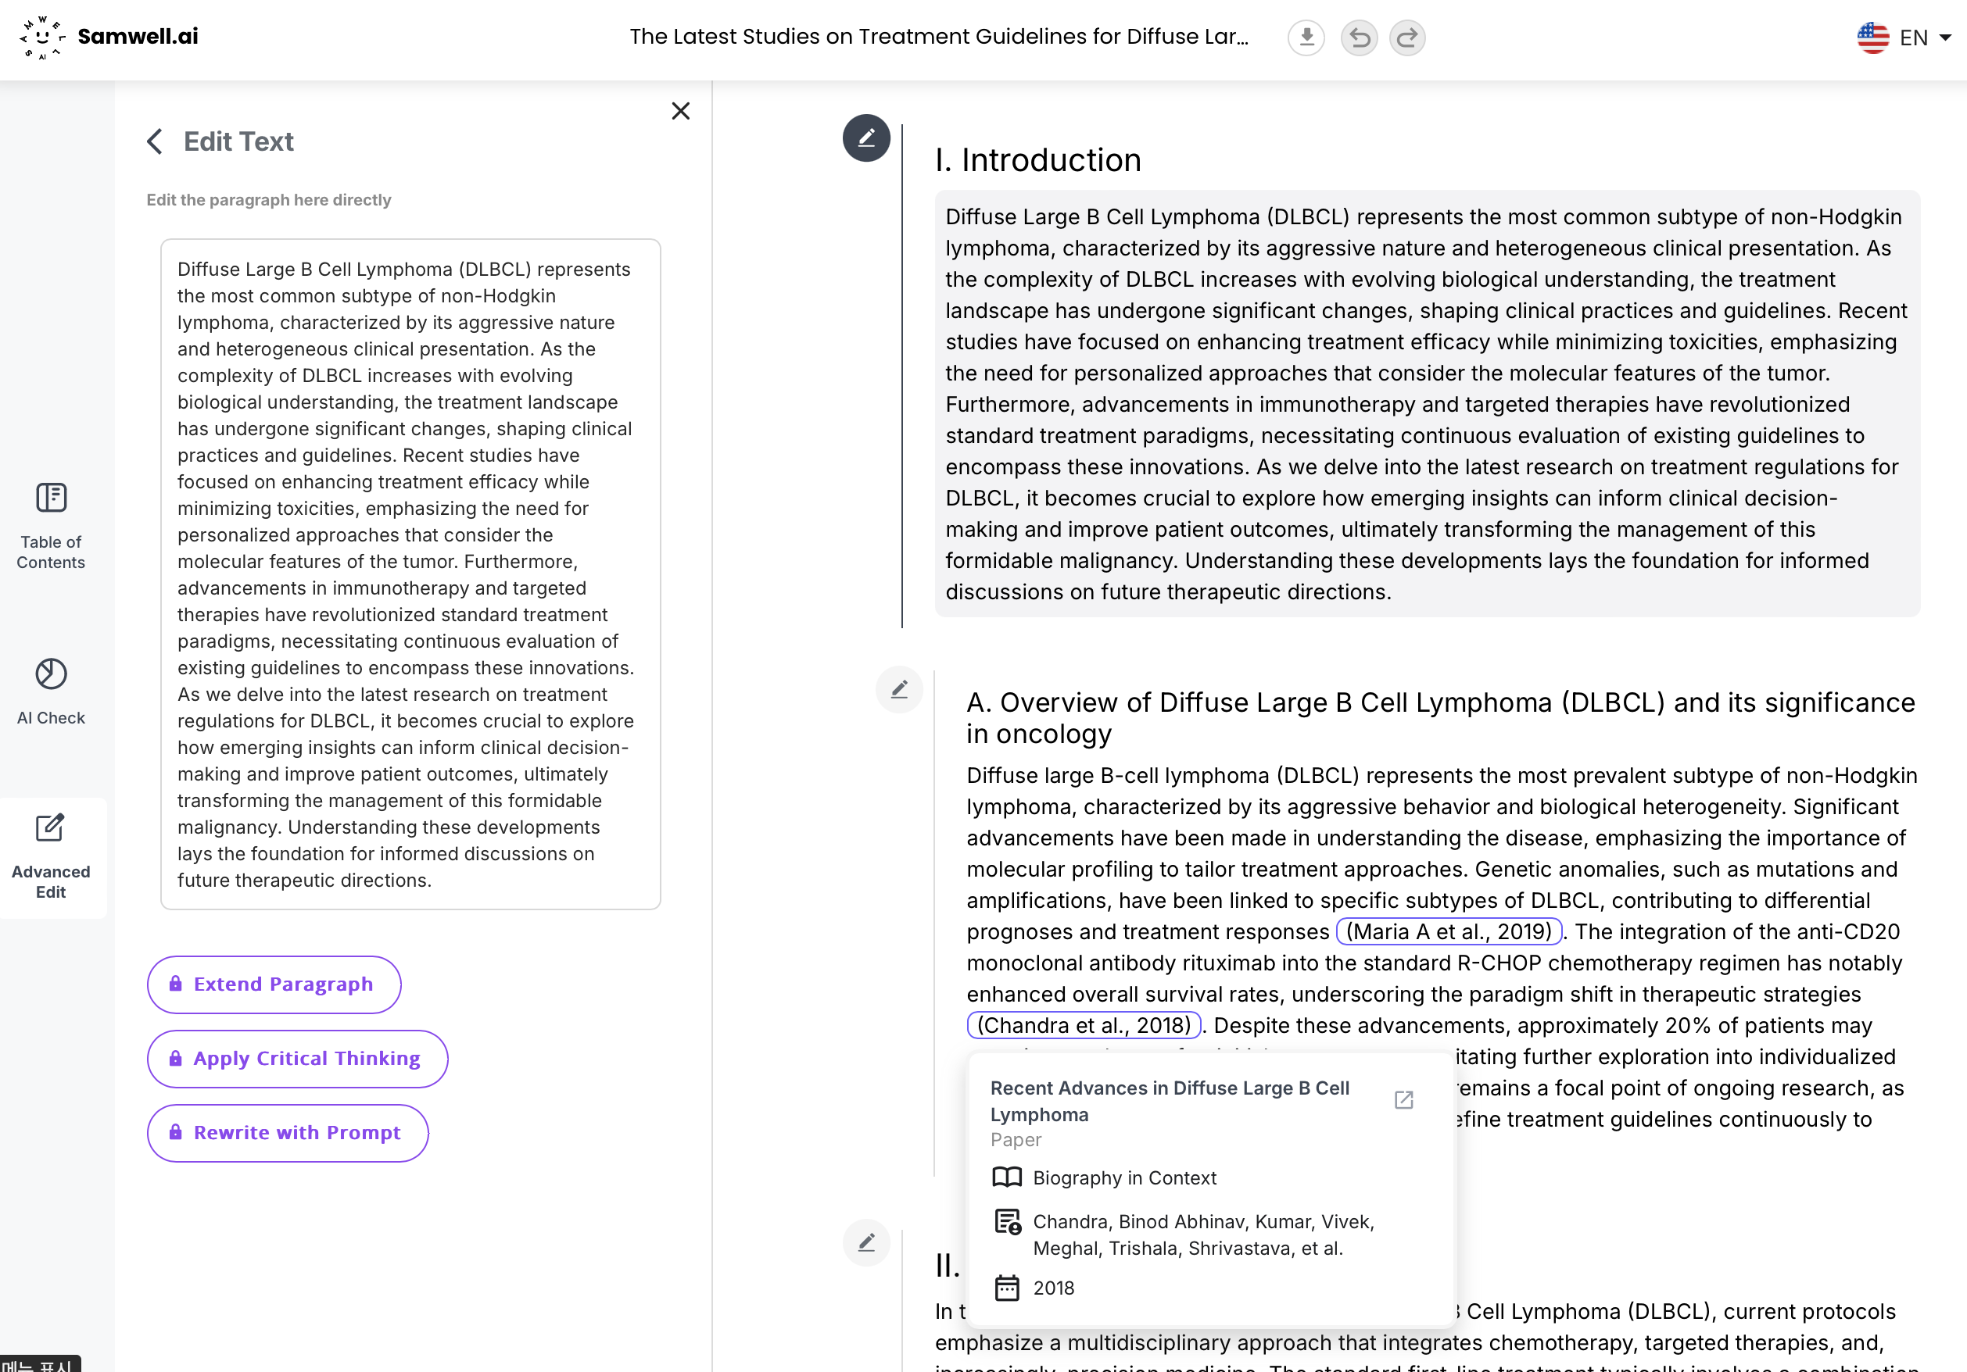The image size is (1967, 1372).
Task: Click the Samwell.ai logo icon
Action: click(42, 37)
